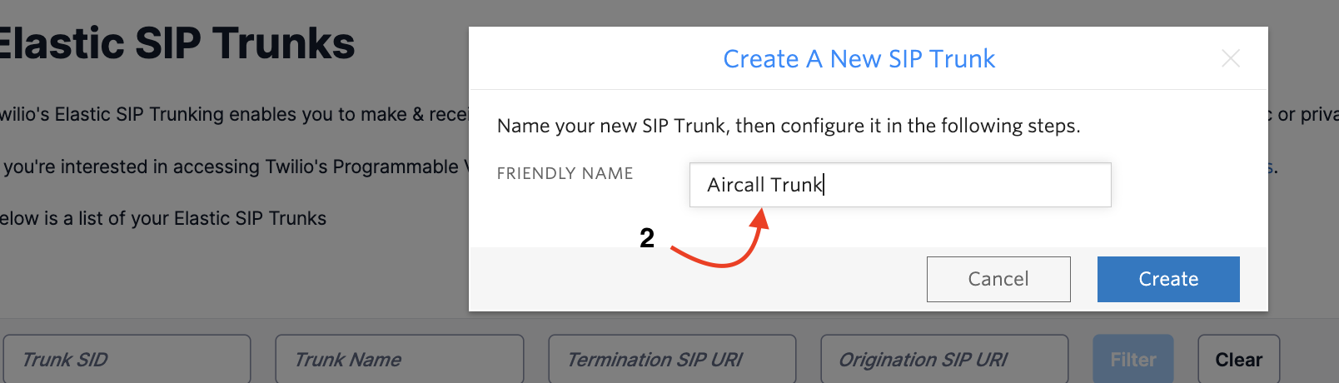Focus the Trunk SID filter field

(x=127, y=360)
